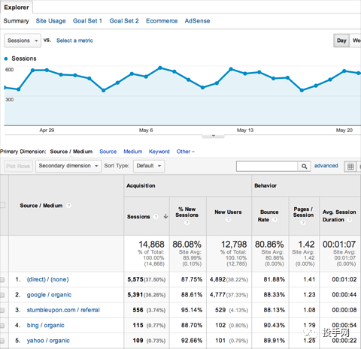Click in the table search field

(267, 166)
